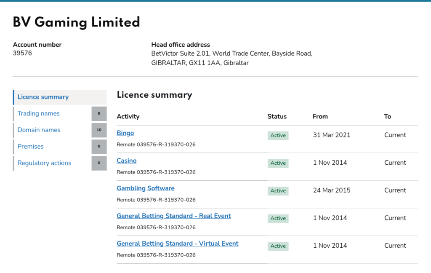Click Current in the Casino row
Screen dimensions: 431x273
point(395,163)
